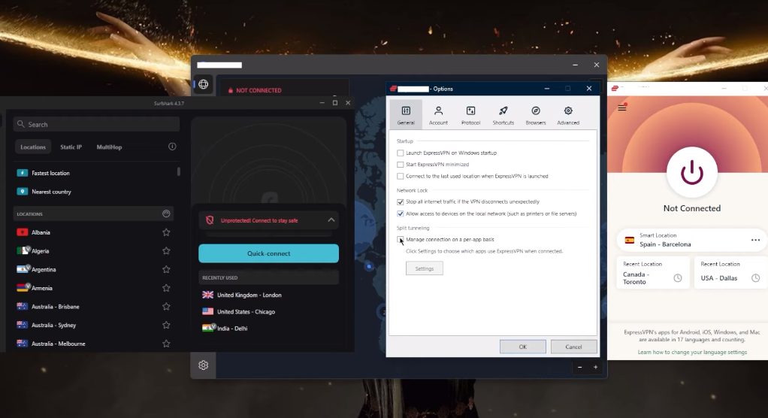Cancel the Options dialog
768x418 pixels.
(x=573, y=347)
